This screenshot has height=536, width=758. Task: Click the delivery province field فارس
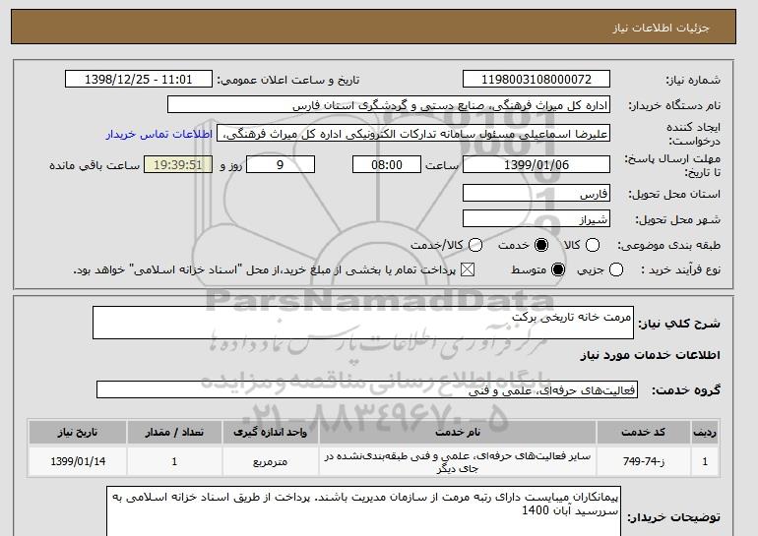537,193
